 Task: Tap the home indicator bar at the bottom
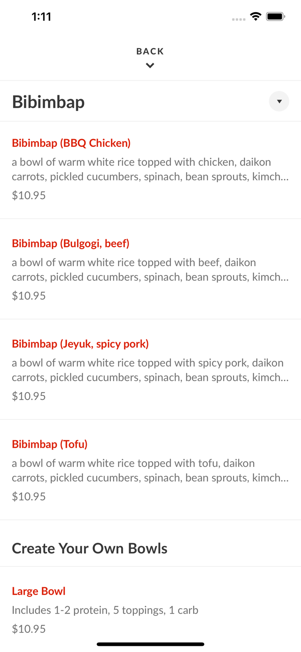(x=150, y=644)
